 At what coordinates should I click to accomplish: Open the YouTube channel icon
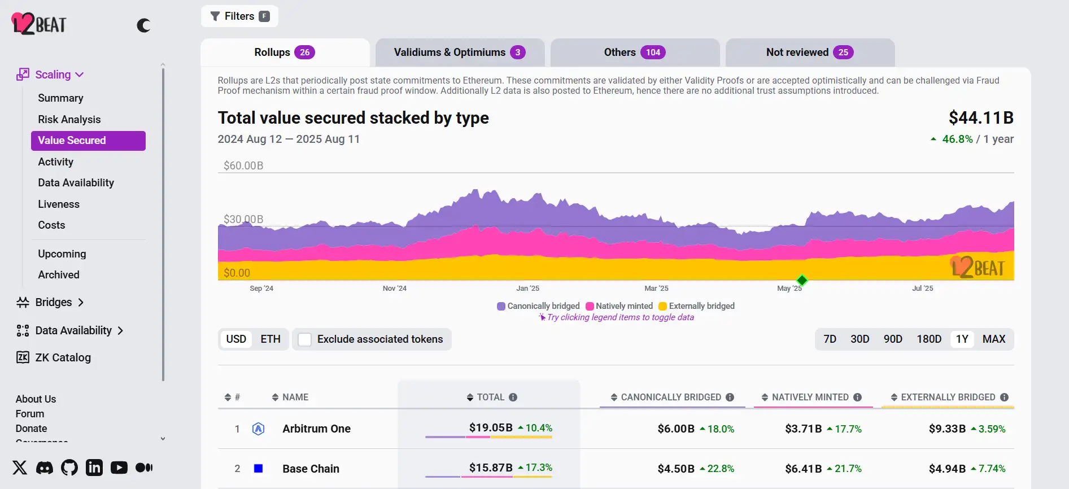click(x=119, y=468)
